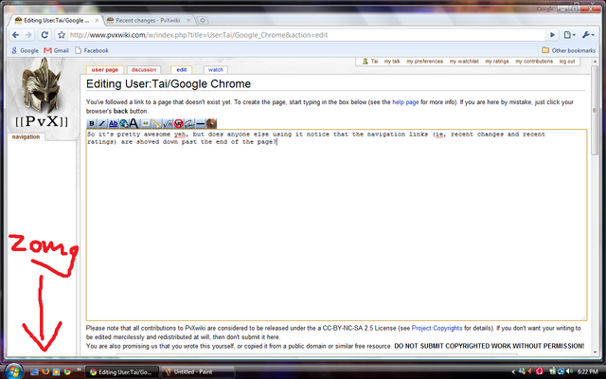Open my contributions link
606x379 pixels.
click(534, 61)
